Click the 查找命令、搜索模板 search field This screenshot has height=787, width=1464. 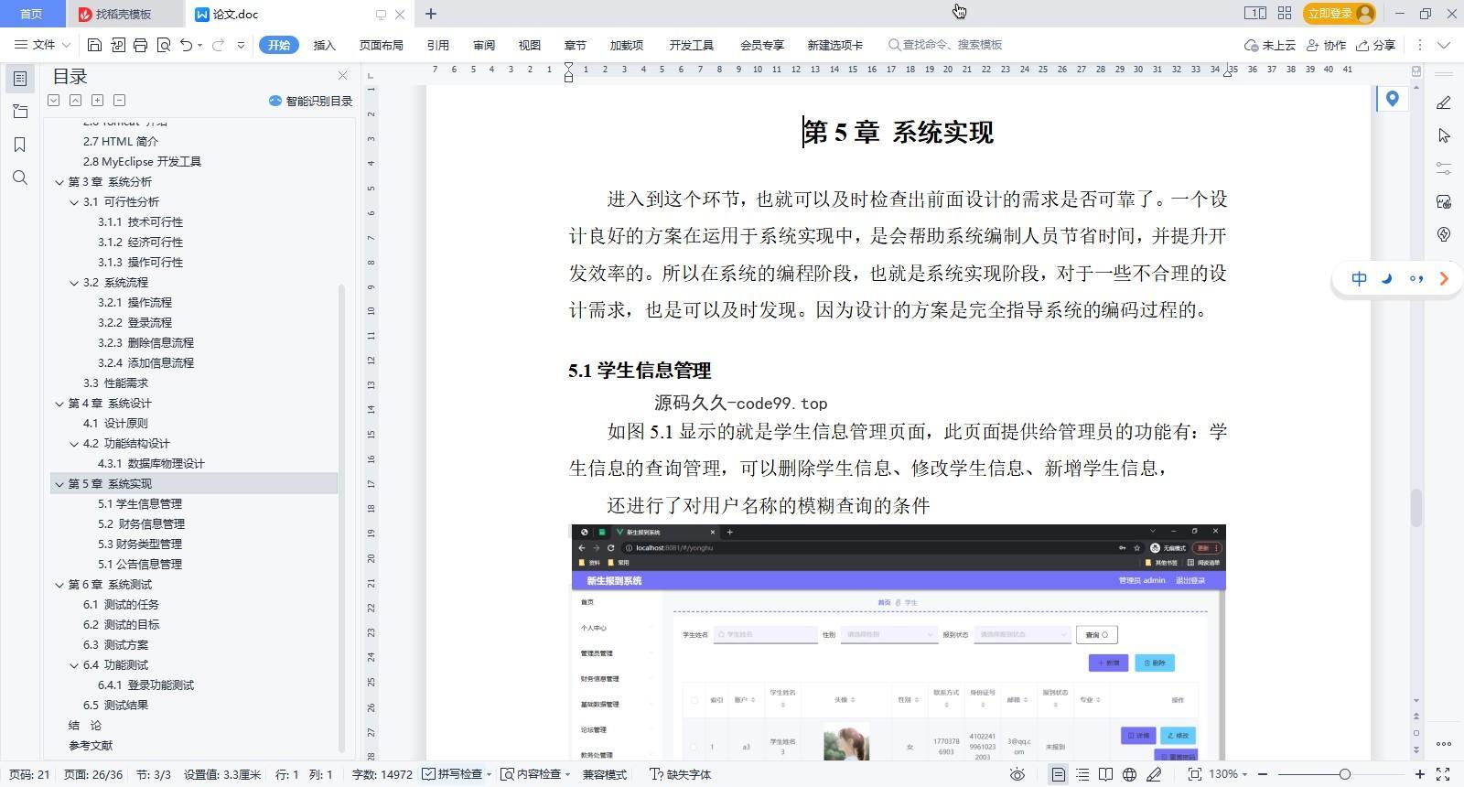coord(947,45)
